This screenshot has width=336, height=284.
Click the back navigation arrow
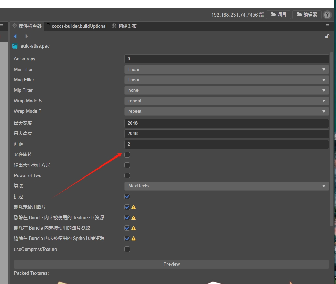click(15, 36)
